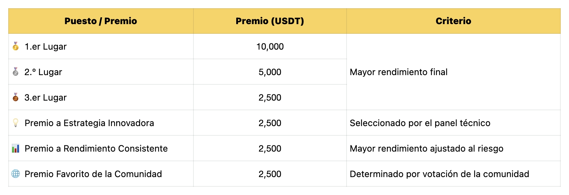Select the "Puesto / Premio" column header
The height and width of the screenshot is (195, 569).
[x=101, y=21]
